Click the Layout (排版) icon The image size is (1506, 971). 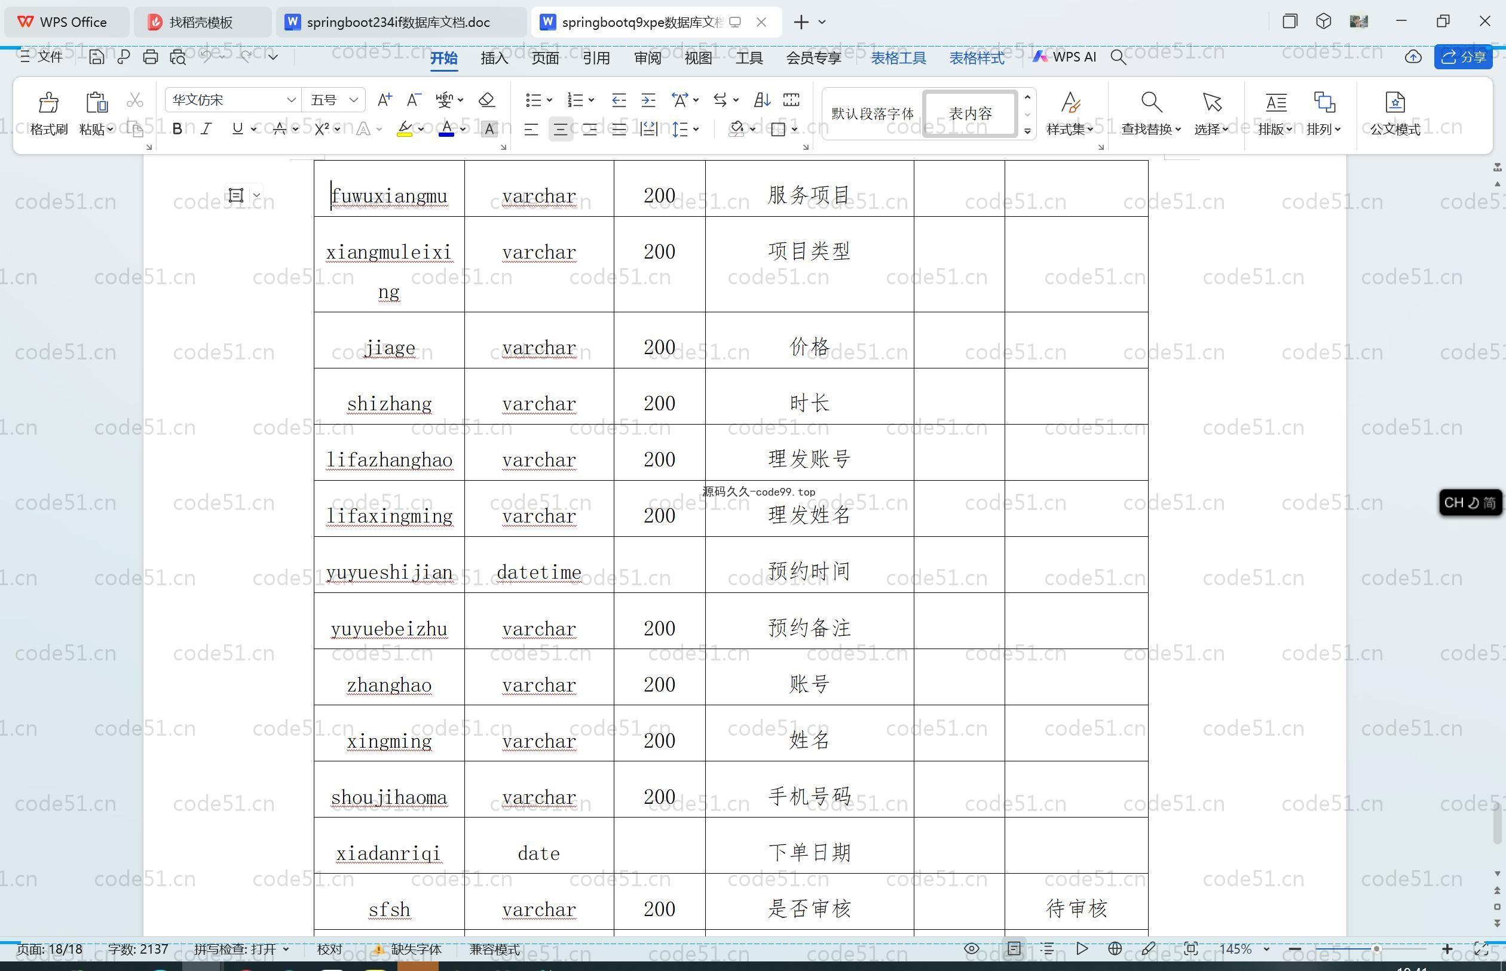[x=1276, y=102]
